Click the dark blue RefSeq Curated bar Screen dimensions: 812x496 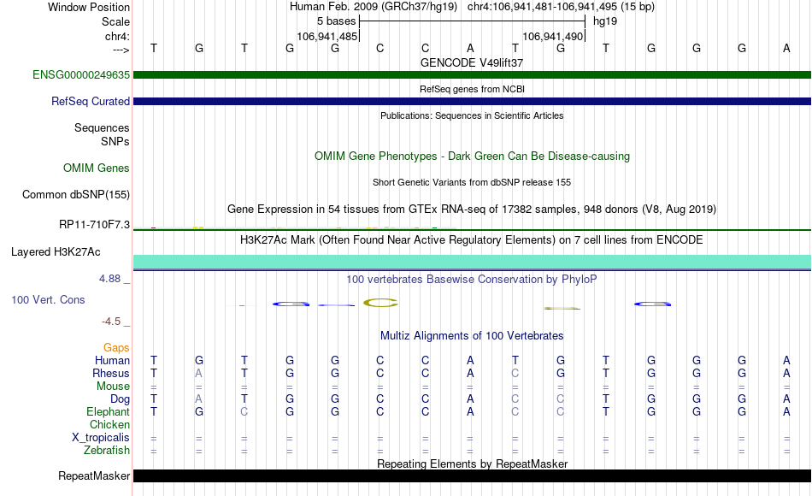coord(473,101)
